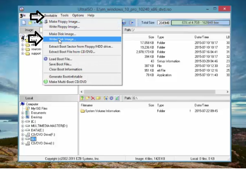Choose Clear Boot Information menu entry
Image resolution: width=246 pixels, height=184 pixels.
tap(82, 69)
